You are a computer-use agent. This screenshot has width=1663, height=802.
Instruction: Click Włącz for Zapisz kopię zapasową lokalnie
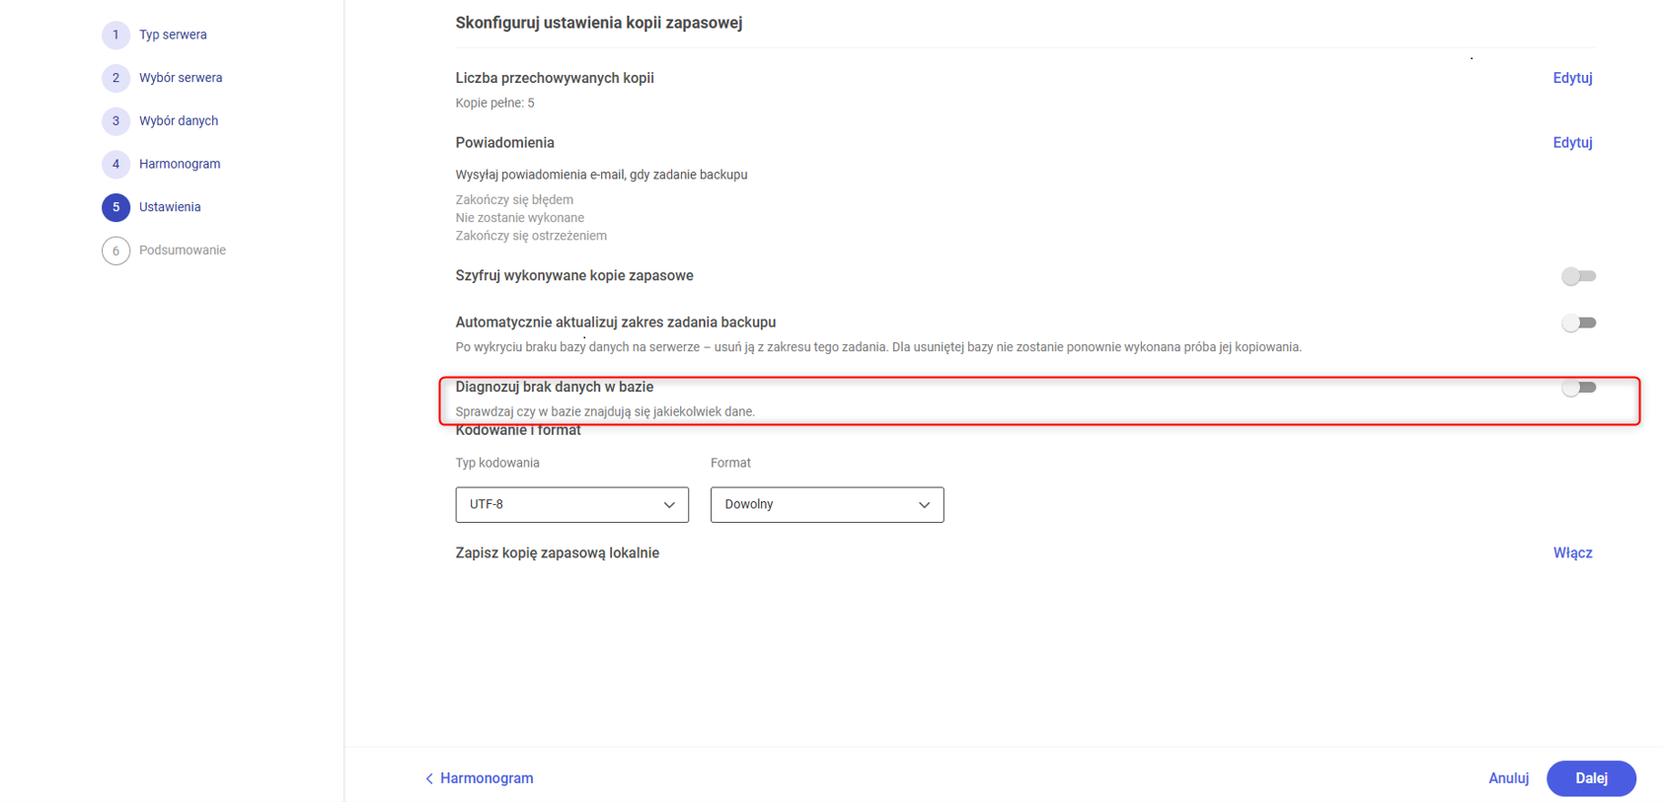click(x=1572, y=553)
